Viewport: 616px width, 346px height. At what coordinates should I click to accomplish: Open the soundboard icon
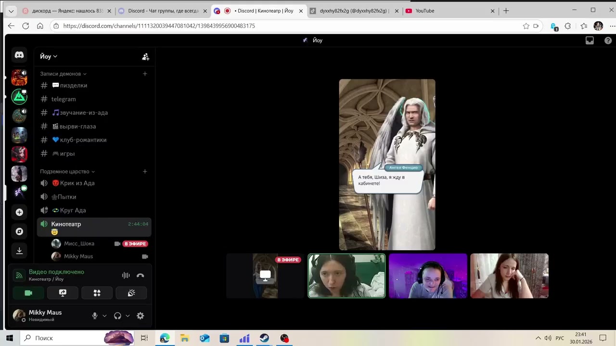click(131, 293)
